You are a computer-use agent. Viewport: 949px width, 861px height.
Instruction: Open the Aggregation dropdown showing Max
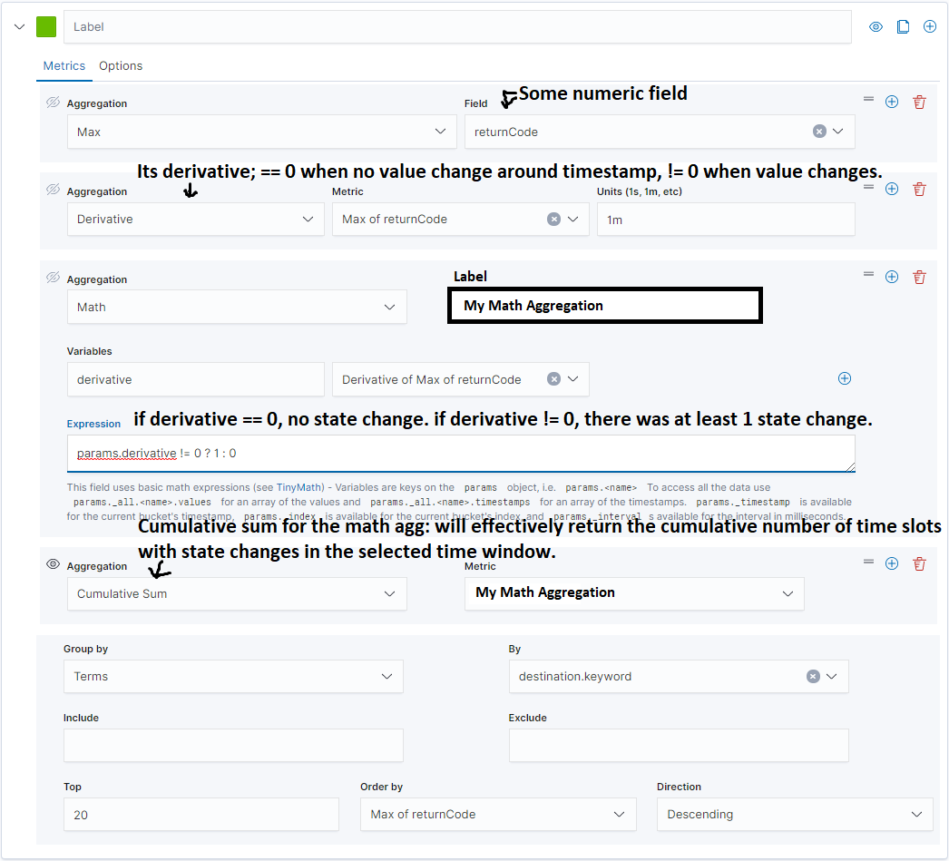pyautogui.click(x=261, y=131)
